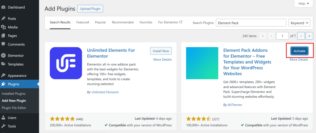
Task: Click the Appearance paintbrush icon
Action: pyautogui.click(x=3, y=75)
